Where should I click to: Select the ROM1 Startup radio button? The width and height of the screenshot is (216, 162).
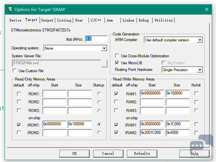(x=99, y=94)
